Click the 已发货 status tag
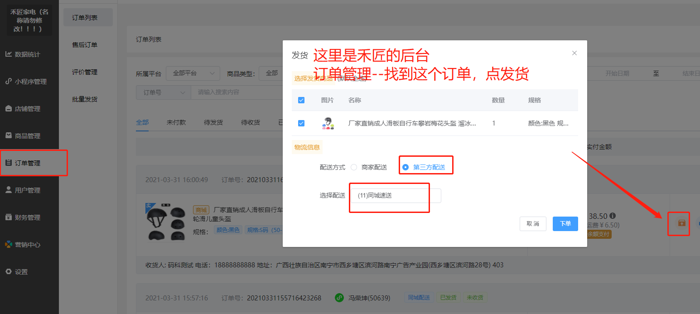700x314 pixels. point(448,298)
